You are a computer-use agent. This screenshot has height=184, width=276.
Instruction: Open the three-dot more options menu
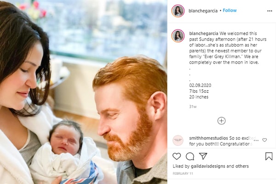tap(270, 11)
